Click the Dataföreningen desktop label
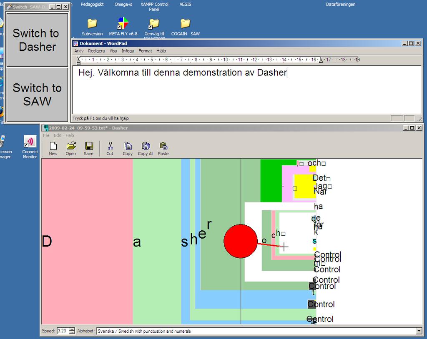Image resolution: width=427 pixels, height=339 pixels. (x=341, y=4)
